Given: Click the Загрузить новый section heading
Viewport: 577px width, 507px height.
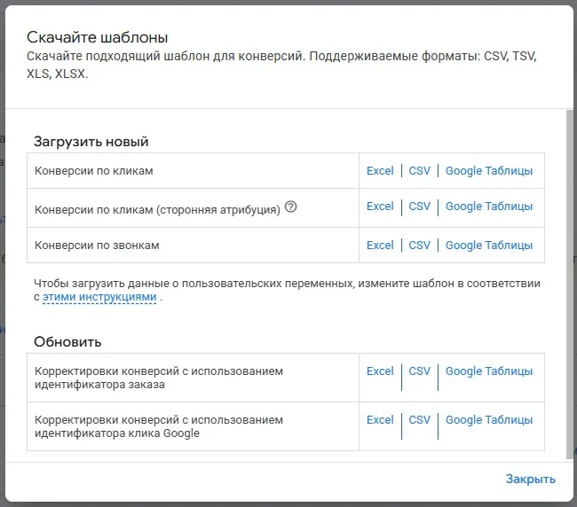Looking at the screenshot, I should pyautogui.click(x=91, y=142).
